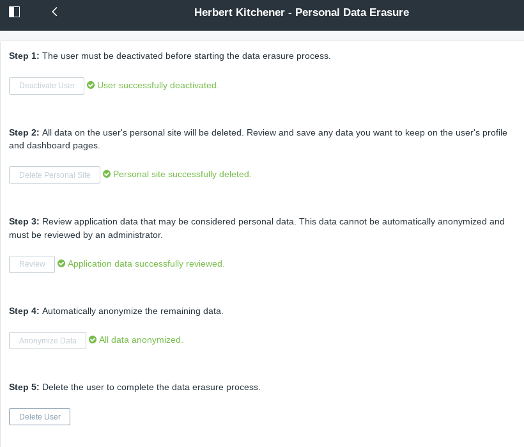Go back using the header arrow
This screenshot has height=447, width=524.
tap(55, 12)
